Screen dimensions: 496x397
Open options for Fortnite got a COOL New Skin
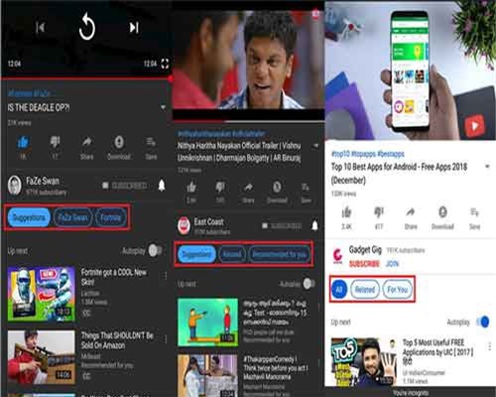tap(166, 276)
